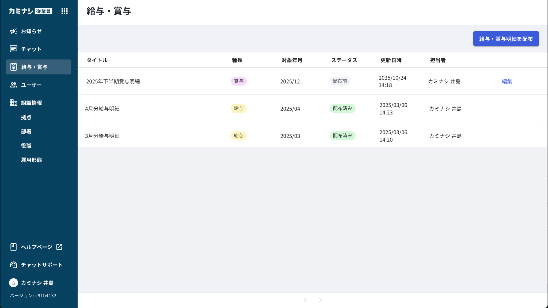Open the app grid launcher icon
This screenshot has width=548, height=308.
(x=64, y=11)
